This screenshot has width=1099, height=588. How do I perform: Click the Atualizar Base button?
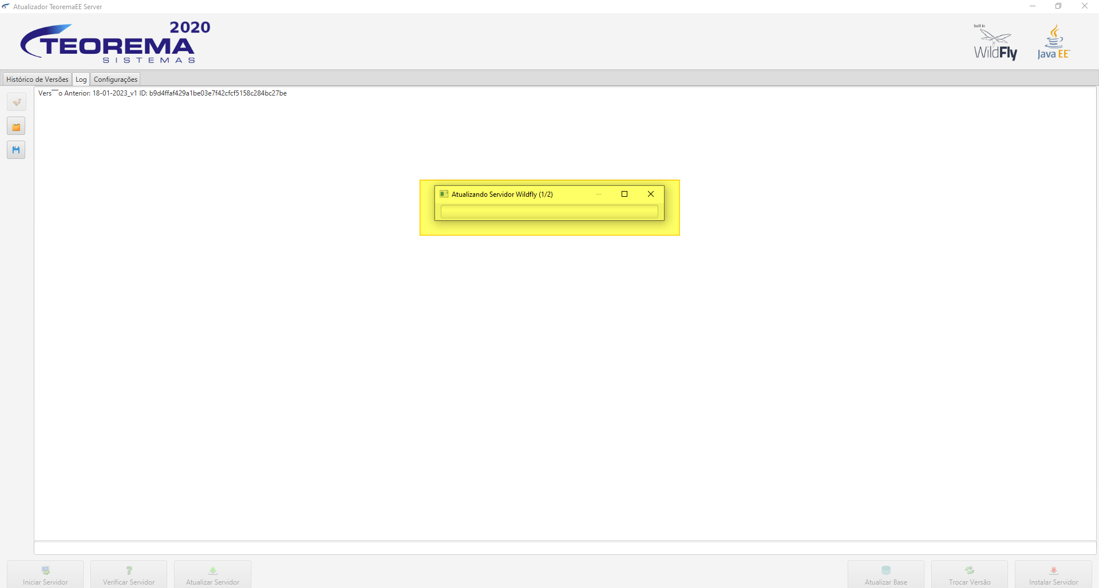click(886, 575)
